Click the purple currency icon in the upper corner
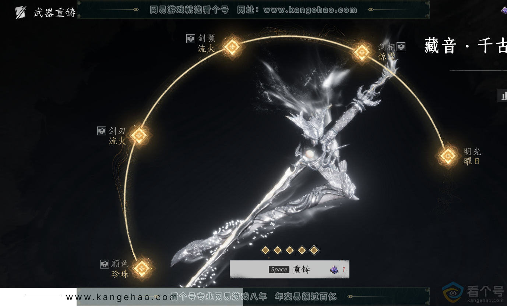Image resolution: width=507 pixels, height=306 pixels. point(504,10)
